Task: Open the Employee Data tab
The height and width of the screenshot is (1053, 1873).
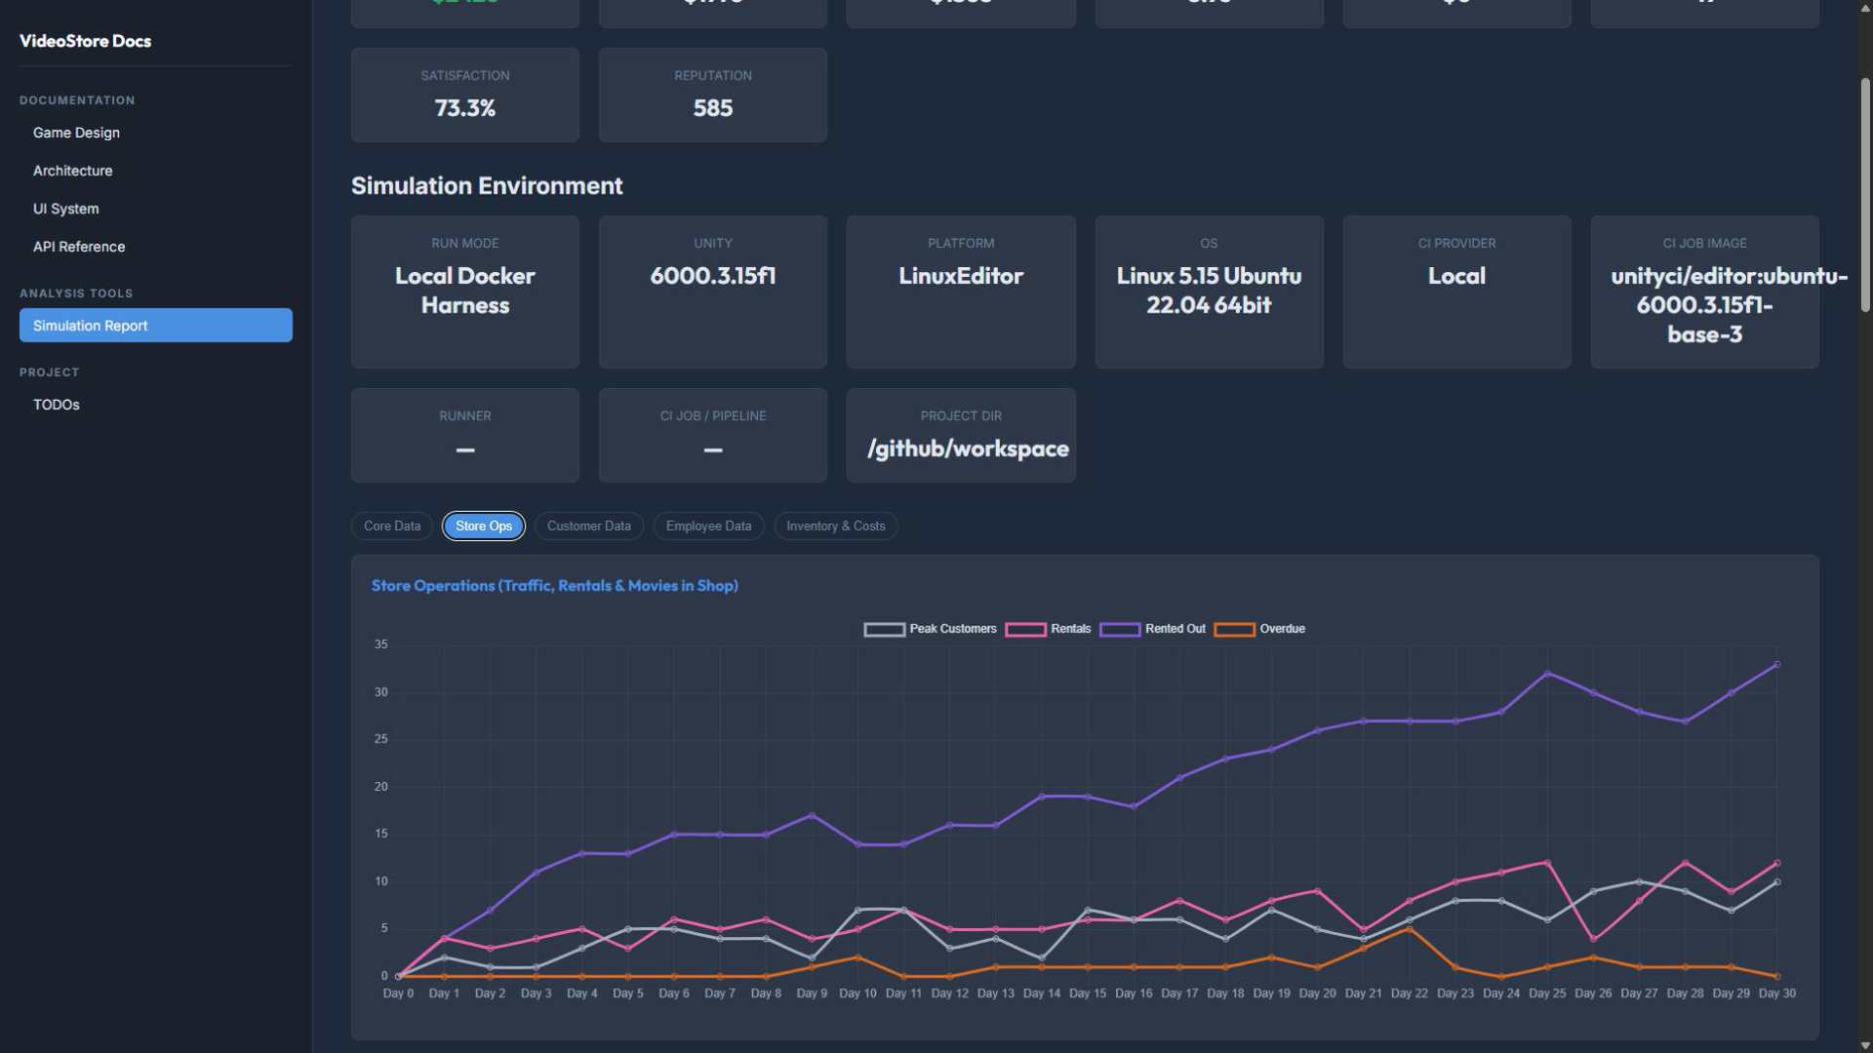Action: coord(708,526)
